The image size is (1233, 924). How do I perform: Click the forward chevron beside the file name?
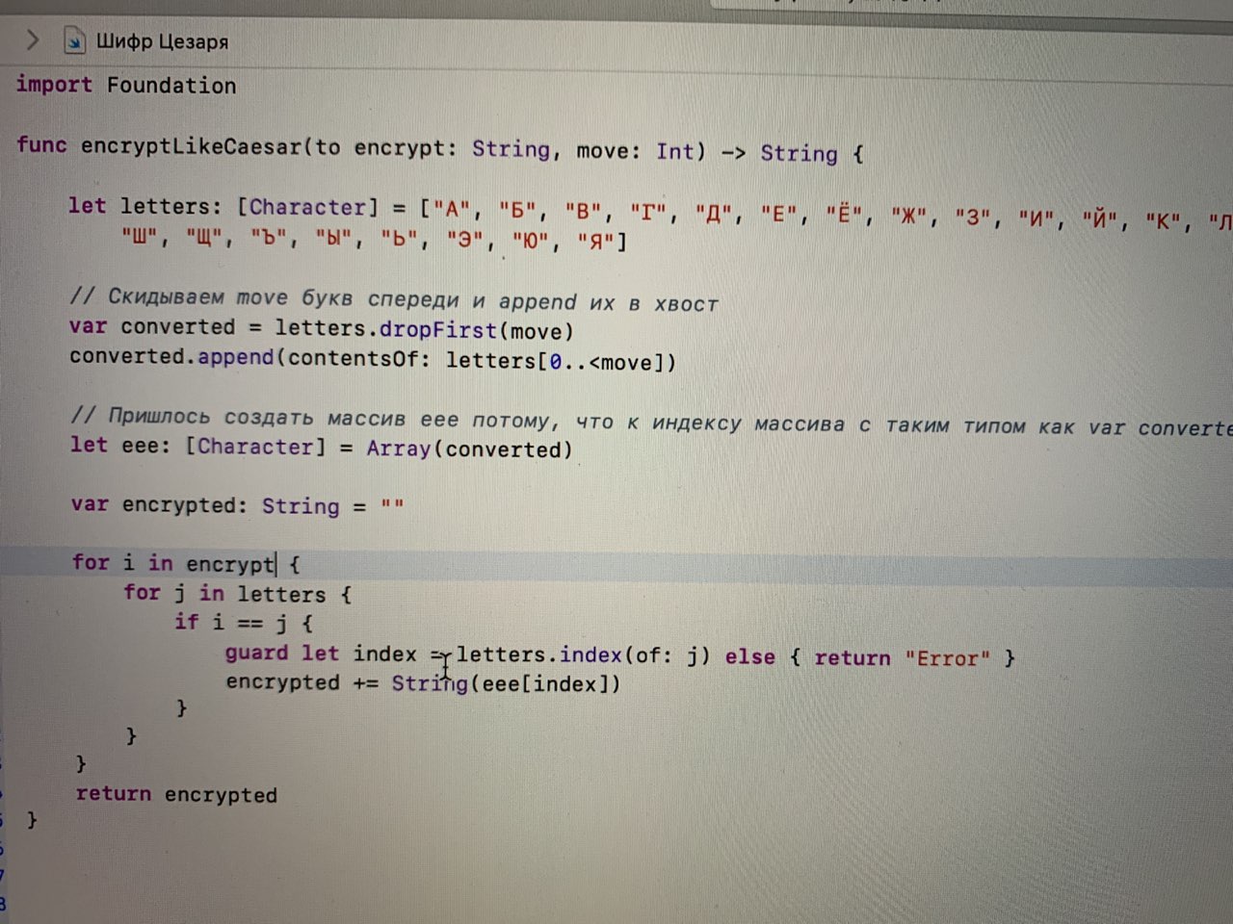coord(33,40)
